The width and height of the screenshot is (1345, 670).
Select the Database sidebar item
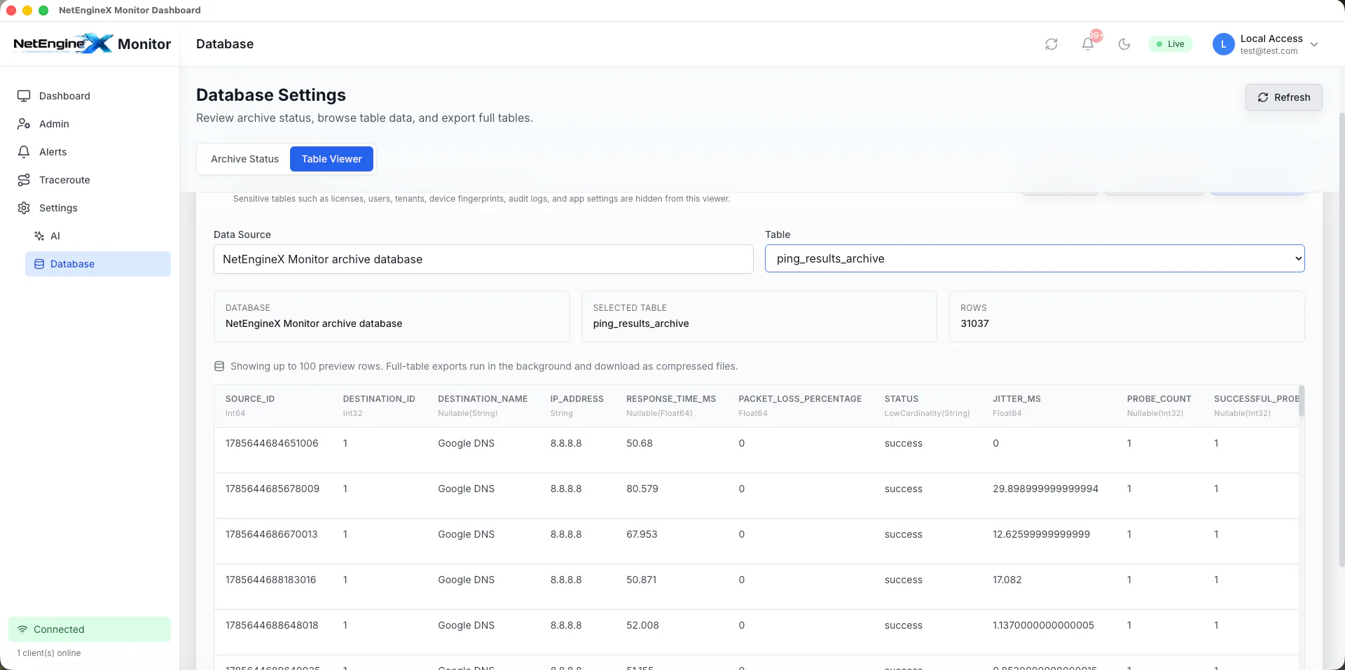pyautogui.click(x=98, y=264)
